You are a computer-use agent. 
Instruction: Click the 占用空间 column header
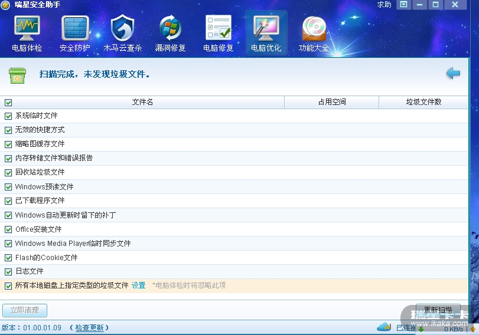click(x=332, y=102)
